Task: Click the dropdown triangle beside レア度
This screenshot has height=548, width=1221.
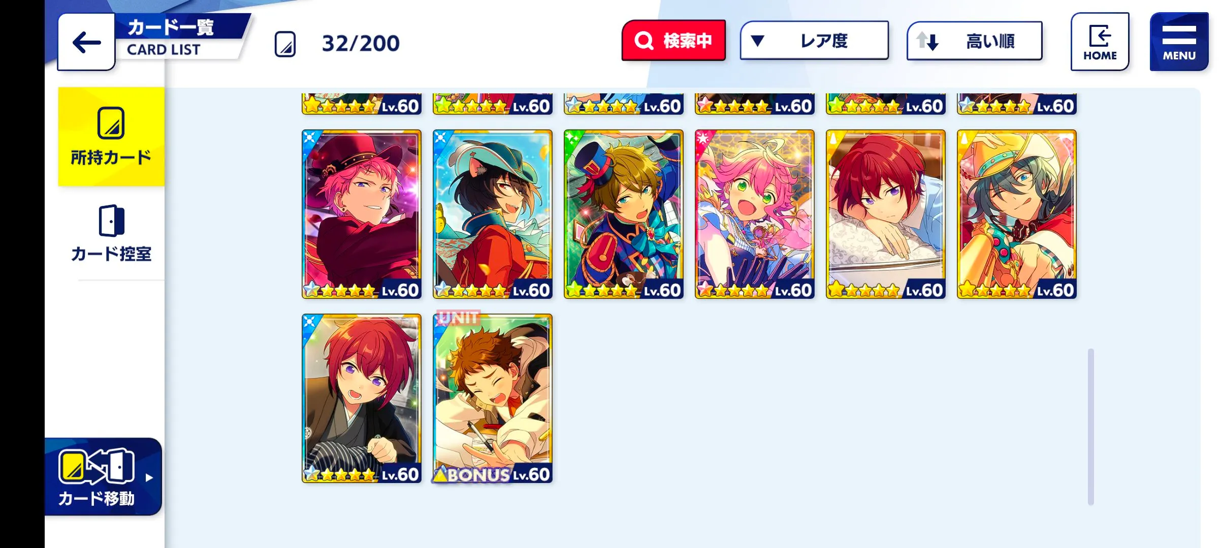Action: point(757,41)
